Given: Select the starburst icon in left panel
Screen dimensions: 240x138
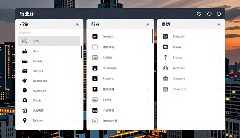Looking at the screenshot, I should [25, 81].
